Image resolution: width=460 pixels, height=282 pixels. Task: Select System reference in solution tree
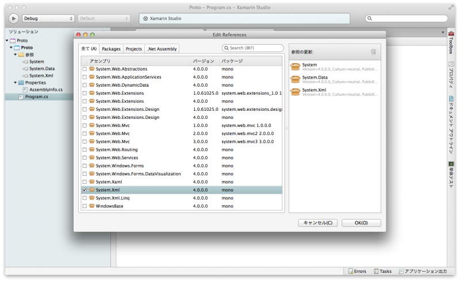pos(36,61)
